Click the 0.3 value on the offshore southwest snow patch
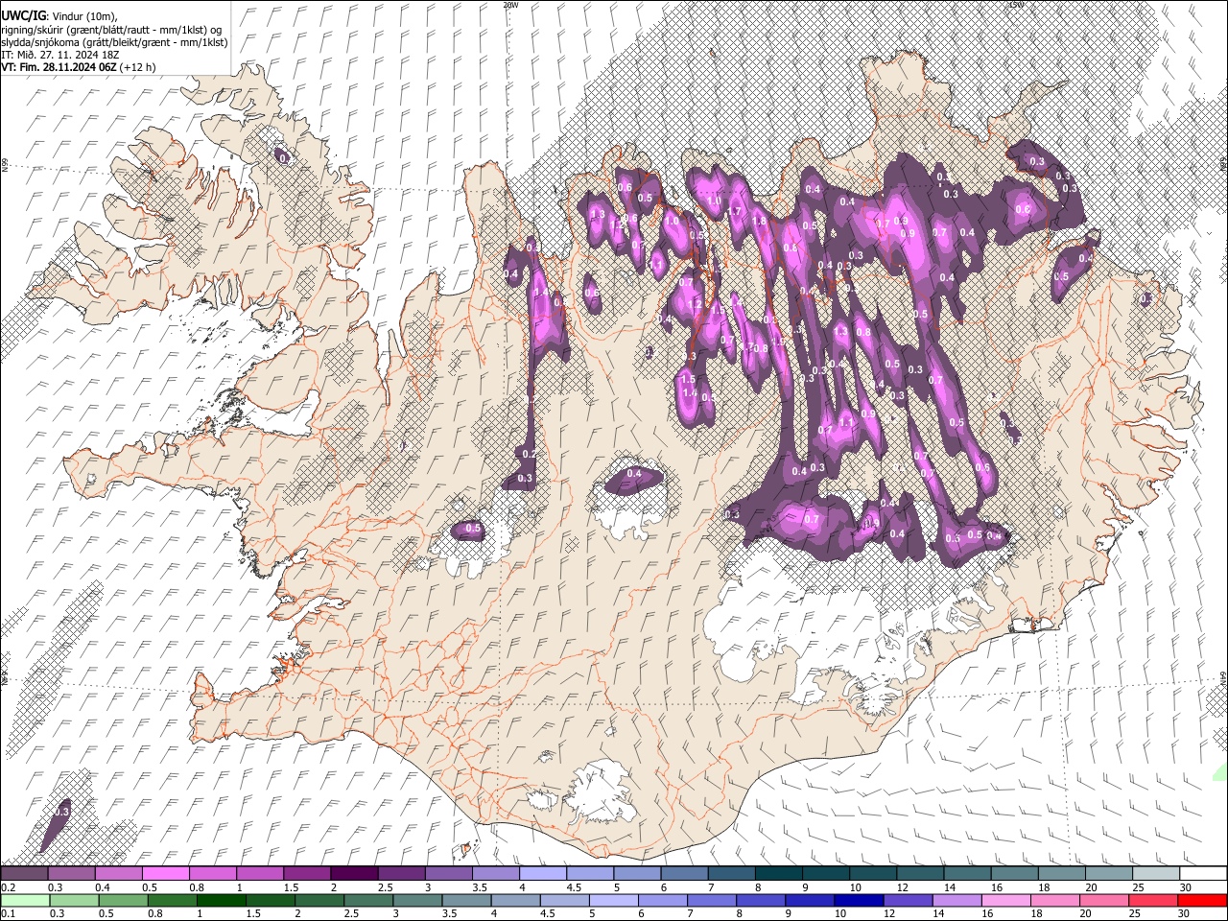Screen dimensions: 1228x921 [x=62, y=812]
